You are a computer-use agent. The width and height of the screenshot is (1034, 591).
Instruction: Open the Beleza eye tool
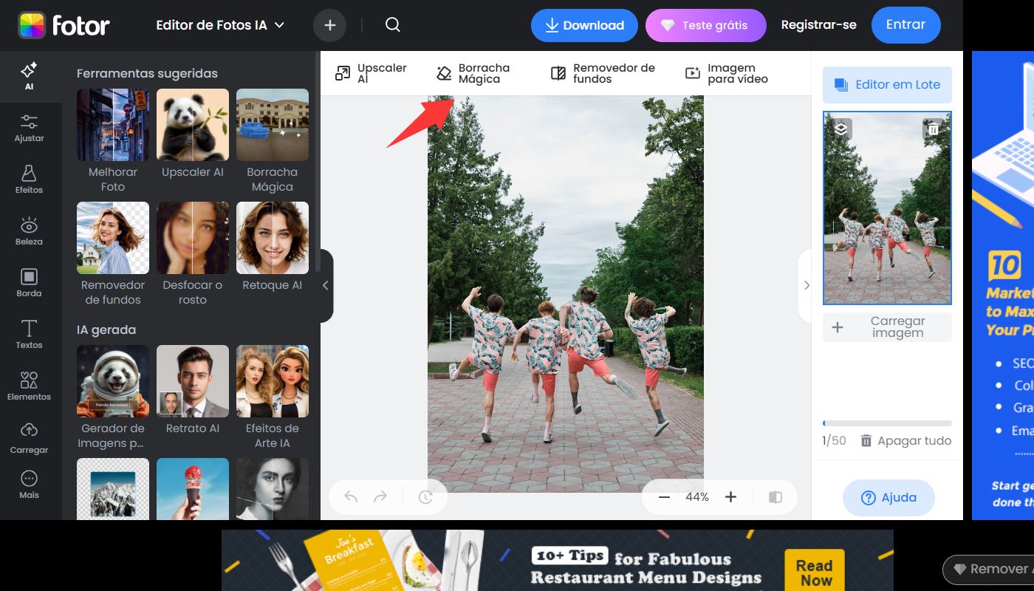29,231
